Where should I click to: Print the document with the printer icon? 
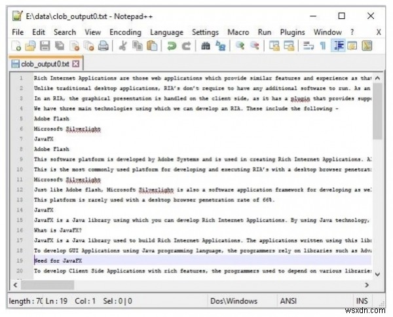coord(103,46)
